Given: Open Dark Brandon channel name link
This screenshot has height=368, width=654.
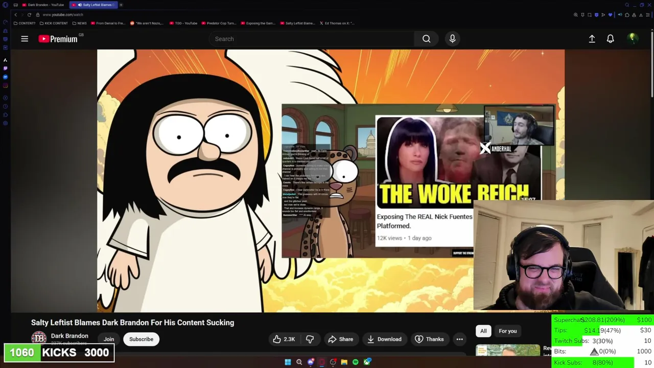Looking at the screenshot, I should (x=69, y=336).
